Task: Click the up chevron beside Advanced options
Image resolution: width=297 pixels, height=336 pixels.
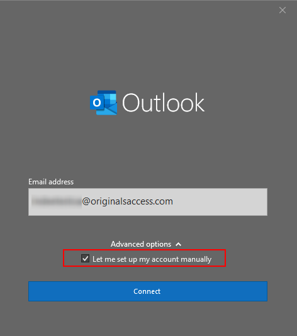Action: pos(178,244)
